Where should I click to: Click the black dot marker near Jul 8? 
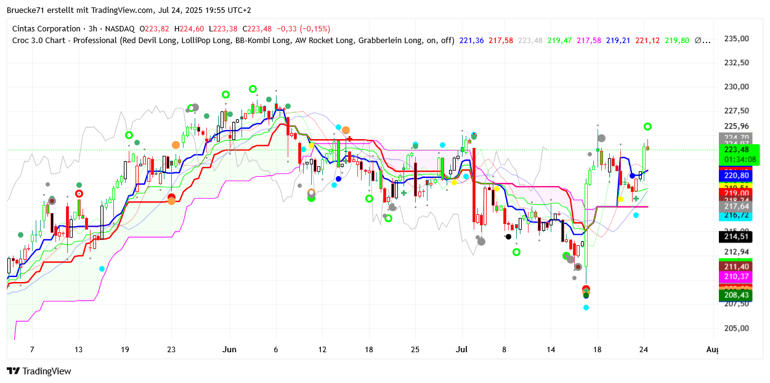508,236
